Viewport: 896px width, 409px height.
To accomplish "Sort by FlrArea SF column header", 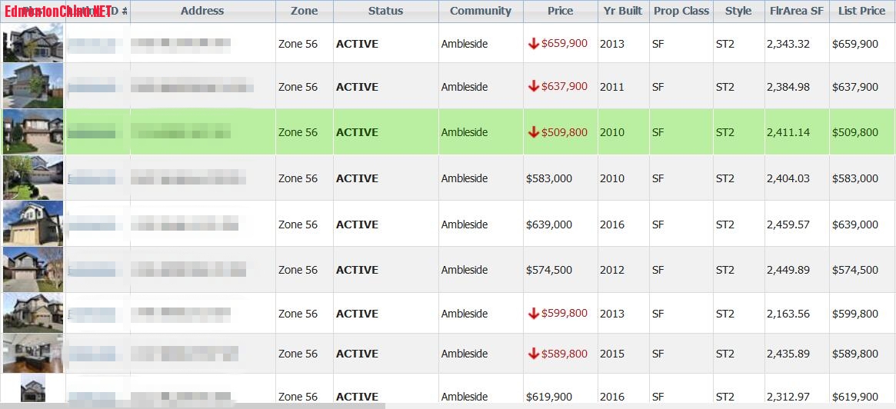I will (797, 11).
